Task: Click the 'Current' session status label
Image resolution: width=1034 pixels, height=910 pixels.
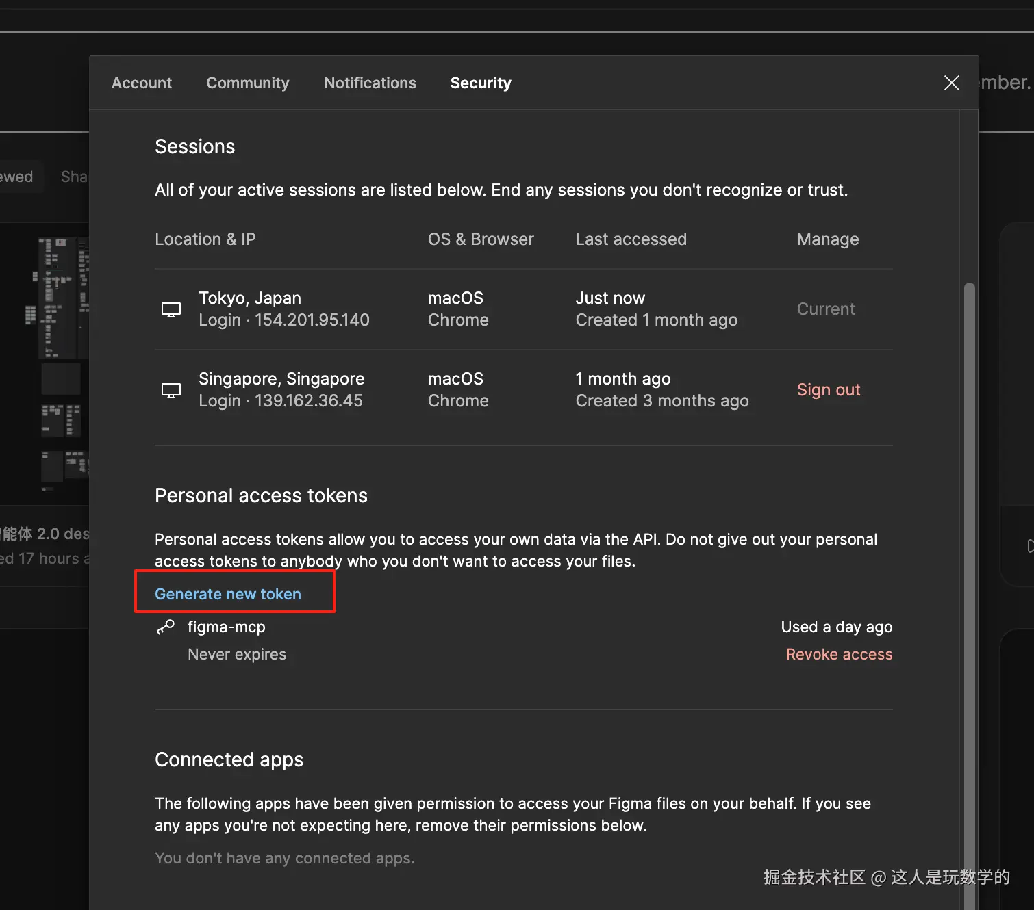Action: pos(826,309)
